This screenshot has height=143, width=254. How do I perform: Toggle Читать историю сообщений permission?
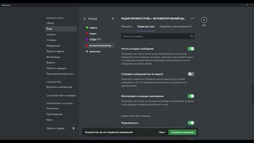191,48
